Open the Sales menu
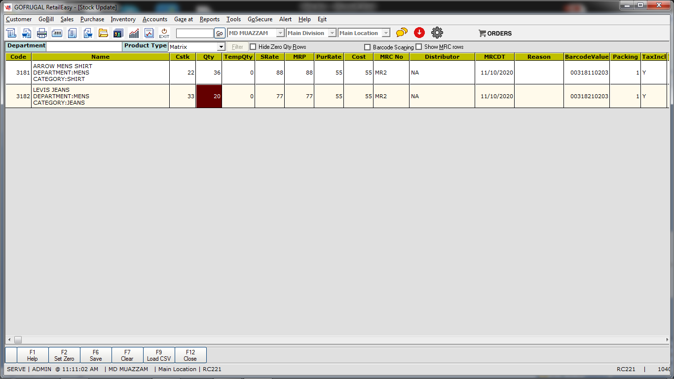 tap(67, 19)
